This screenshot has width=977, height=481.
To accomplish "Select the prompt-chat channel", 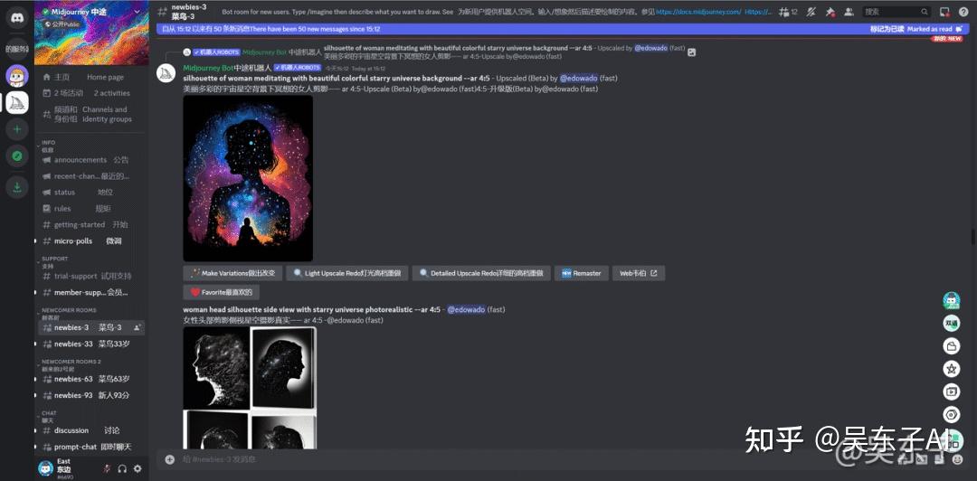I will (91, 447).
